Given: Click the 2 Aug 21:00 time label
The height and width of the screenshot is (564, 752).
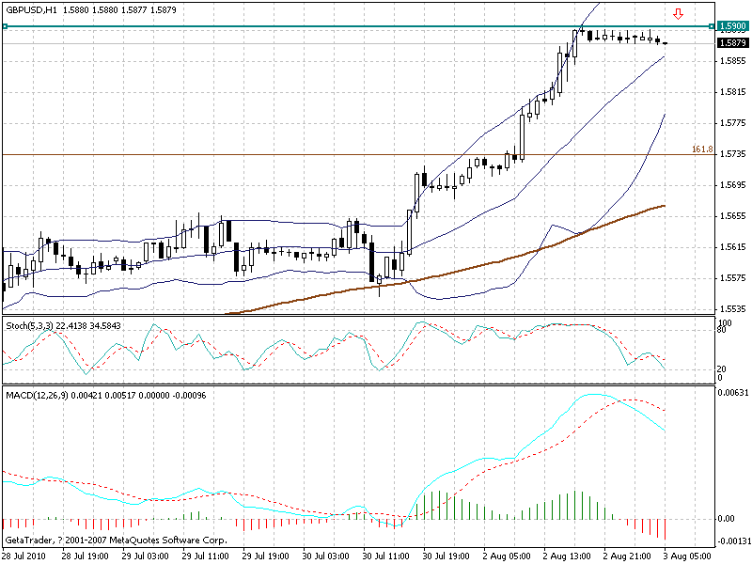Looking at the screenshot, I should (627, 556).
